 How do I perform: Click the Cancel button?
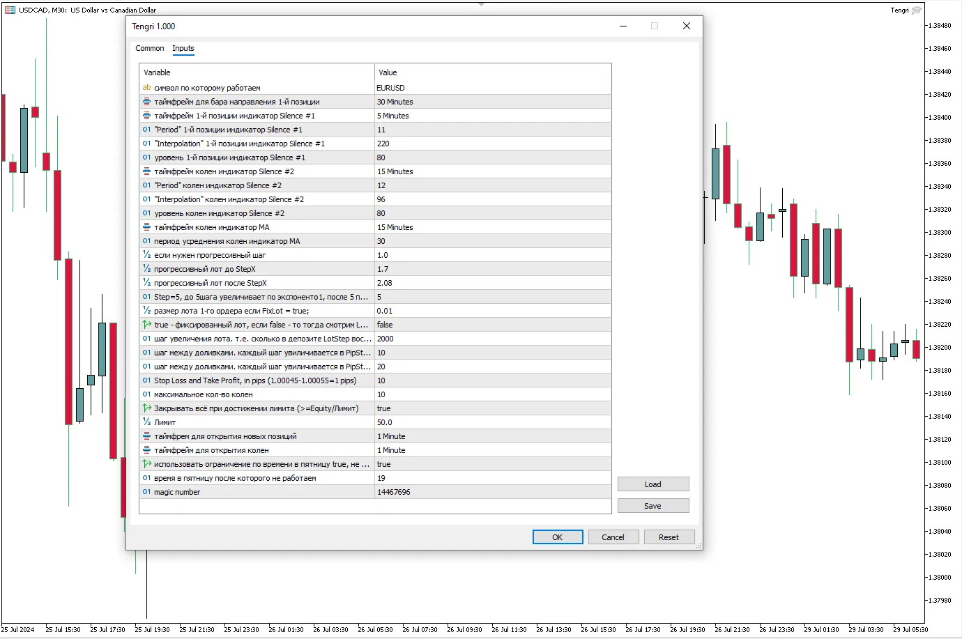[x=613, y=537]
